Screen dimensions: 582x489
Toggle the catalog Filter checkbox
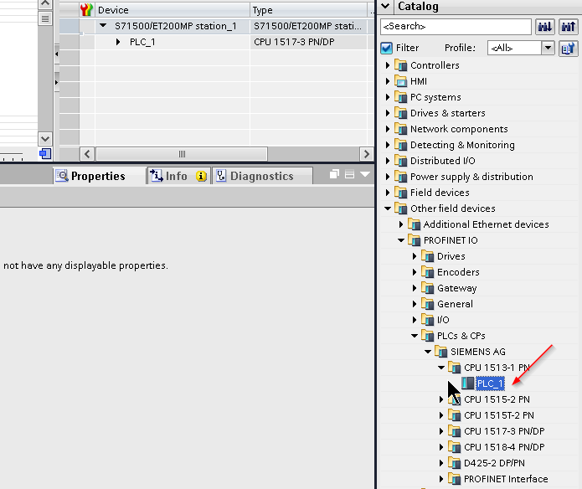[x=386, y=49]
